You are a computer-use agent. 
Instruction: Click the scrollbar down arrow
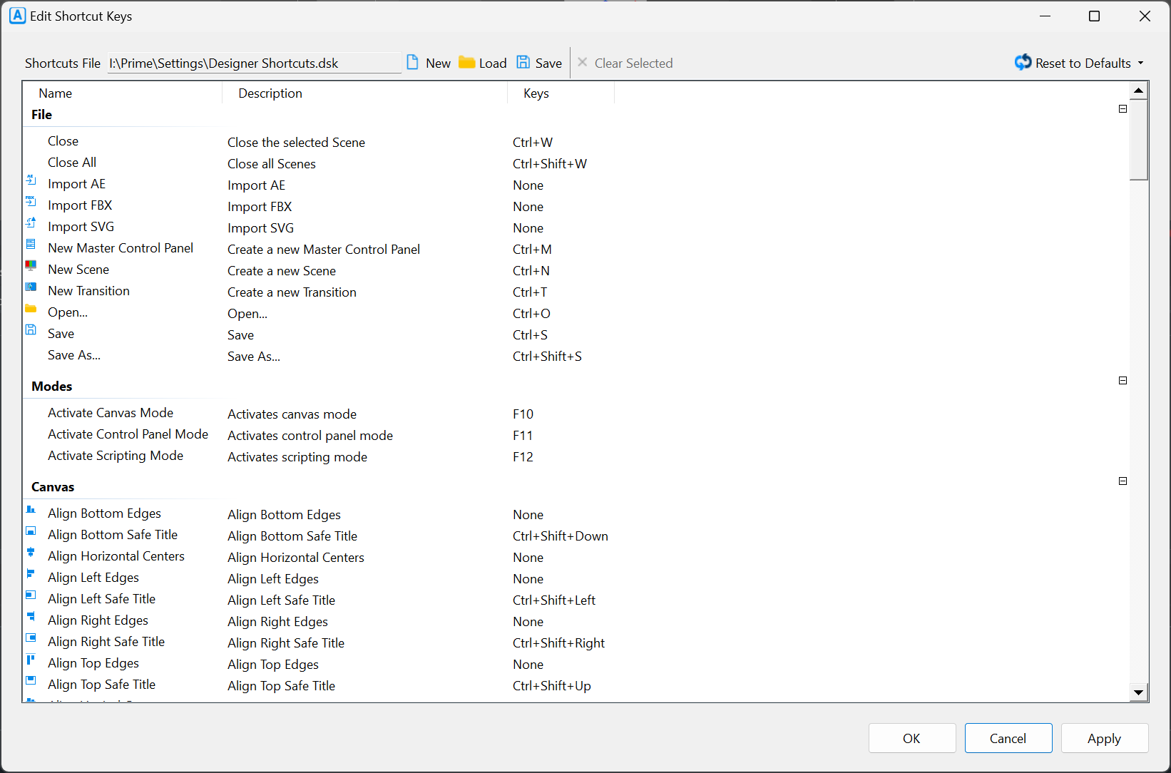pos(1139,692)
